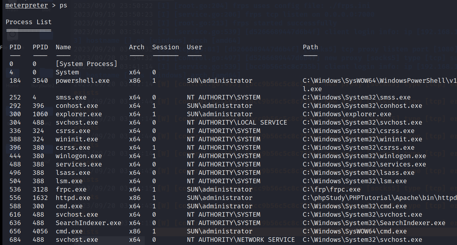Click the path "C:\Windows\System32\services.exe"
457x245 pixels.
tap(364, 164)
